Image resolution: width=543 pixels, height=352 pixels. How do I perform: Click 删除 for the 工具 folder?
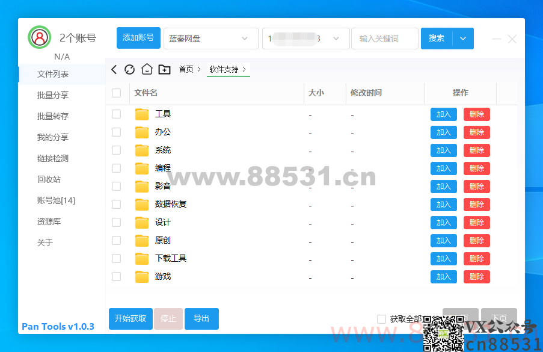(x=477, y=114)
